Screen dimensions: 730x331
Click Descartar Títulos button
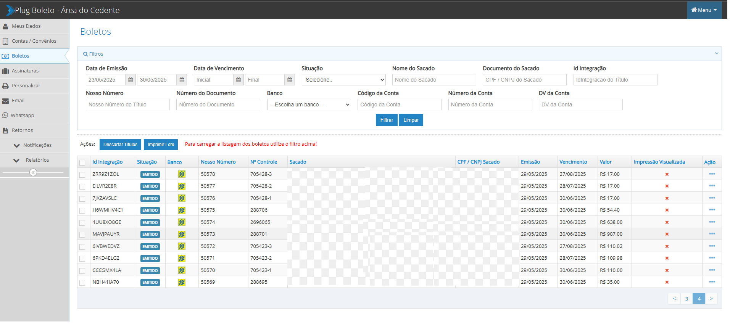pos(120,145)
